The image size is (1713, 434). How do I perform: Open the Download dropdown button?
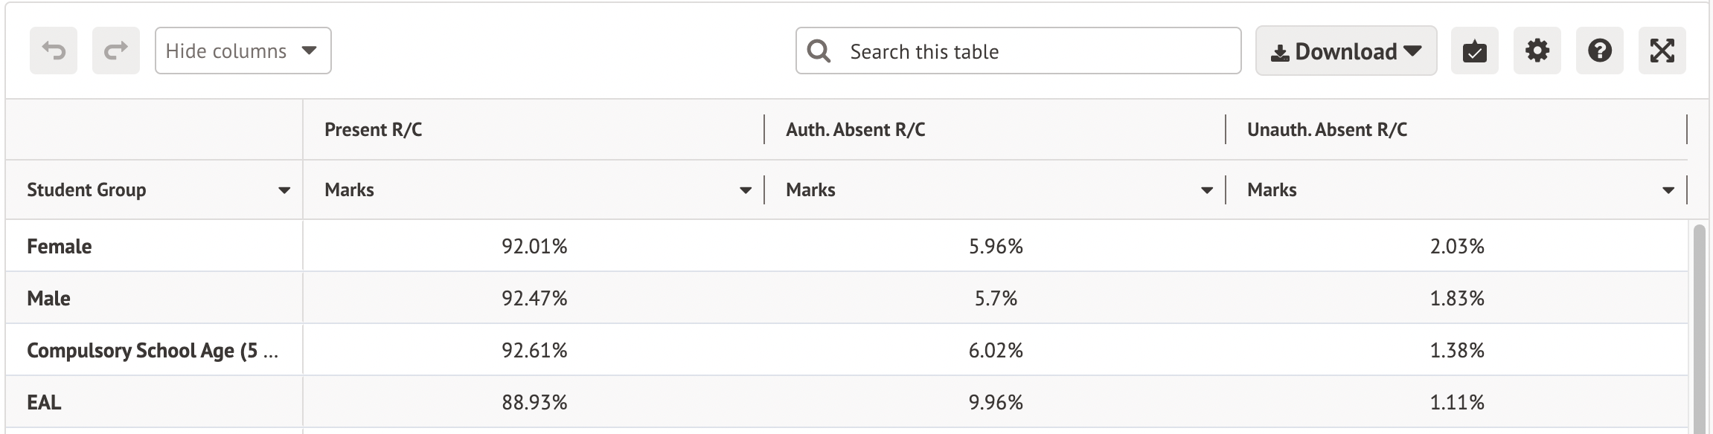(1346, 51)
